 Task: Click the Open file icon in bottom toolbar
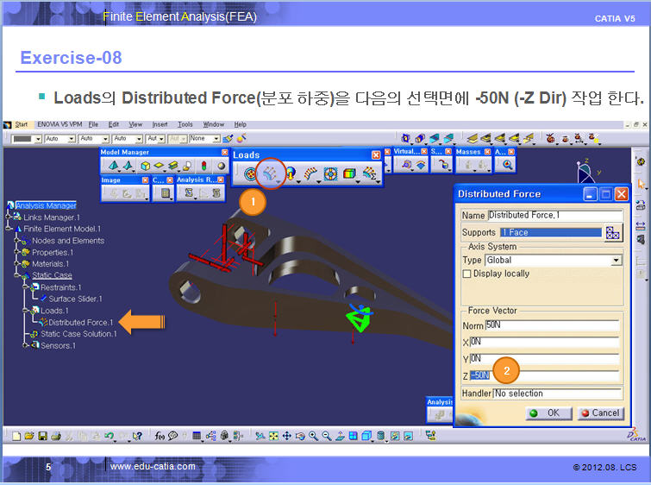click(x=29, y=436)
